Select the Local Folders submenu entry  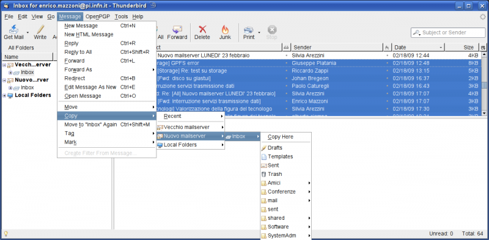(190, 145)
